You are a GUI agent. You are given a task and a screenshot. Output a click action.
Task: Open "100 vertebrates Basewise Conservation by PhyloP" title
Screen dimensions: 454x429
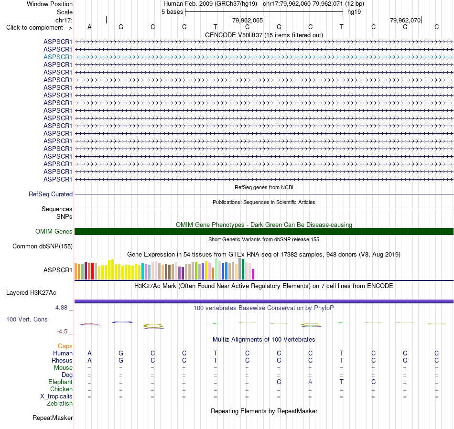[264, 308]
